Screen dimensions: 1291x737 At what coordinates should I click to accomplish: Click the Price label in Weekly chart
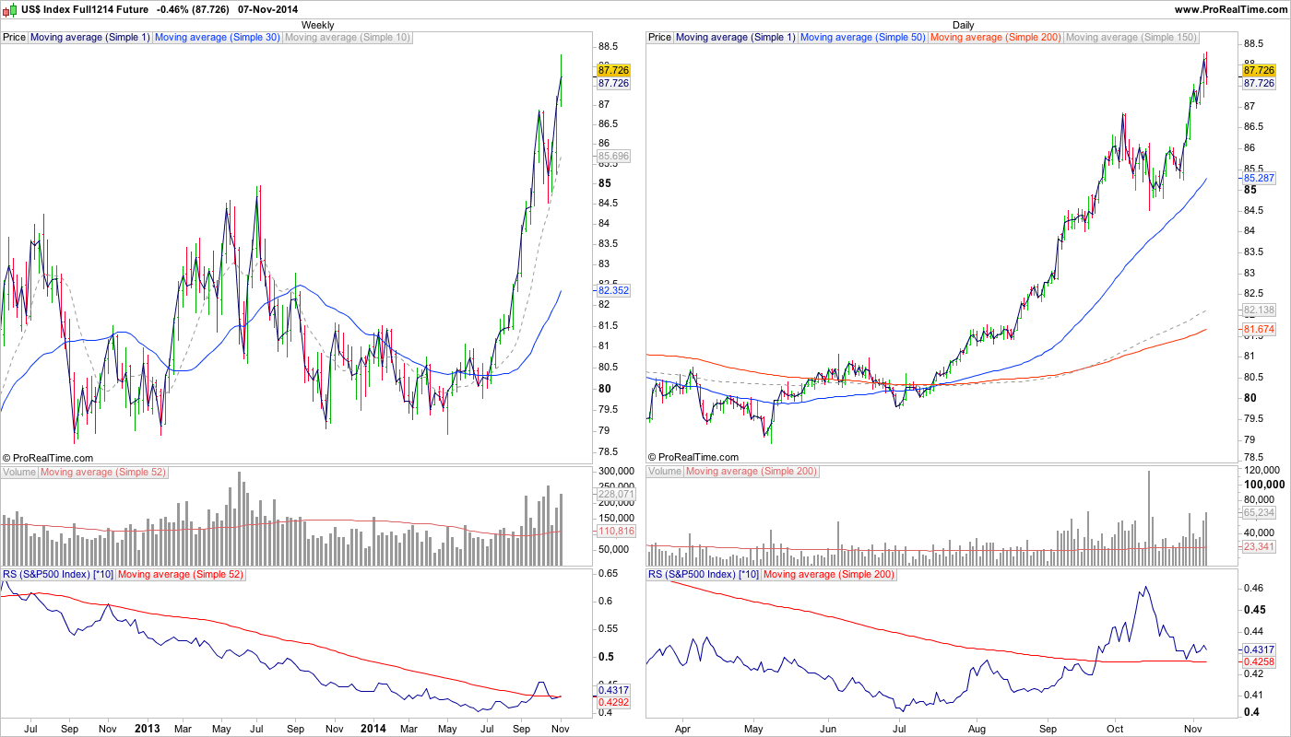point(15,38)
